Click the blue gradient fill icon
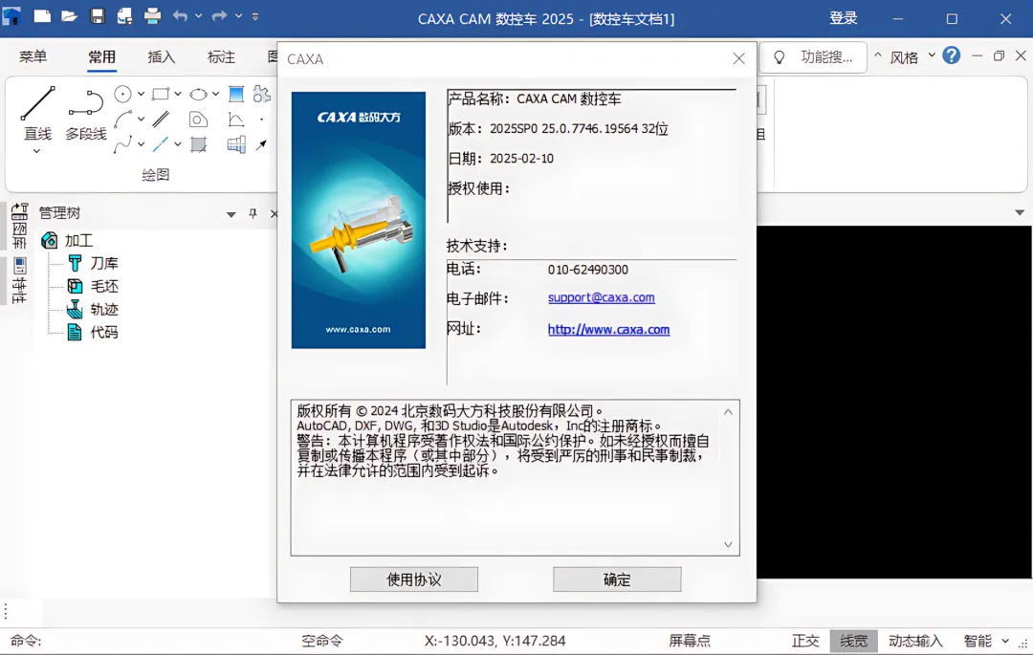Image resolution: width=1033 pixels, height=655 pixels. [x=236, y=94]
